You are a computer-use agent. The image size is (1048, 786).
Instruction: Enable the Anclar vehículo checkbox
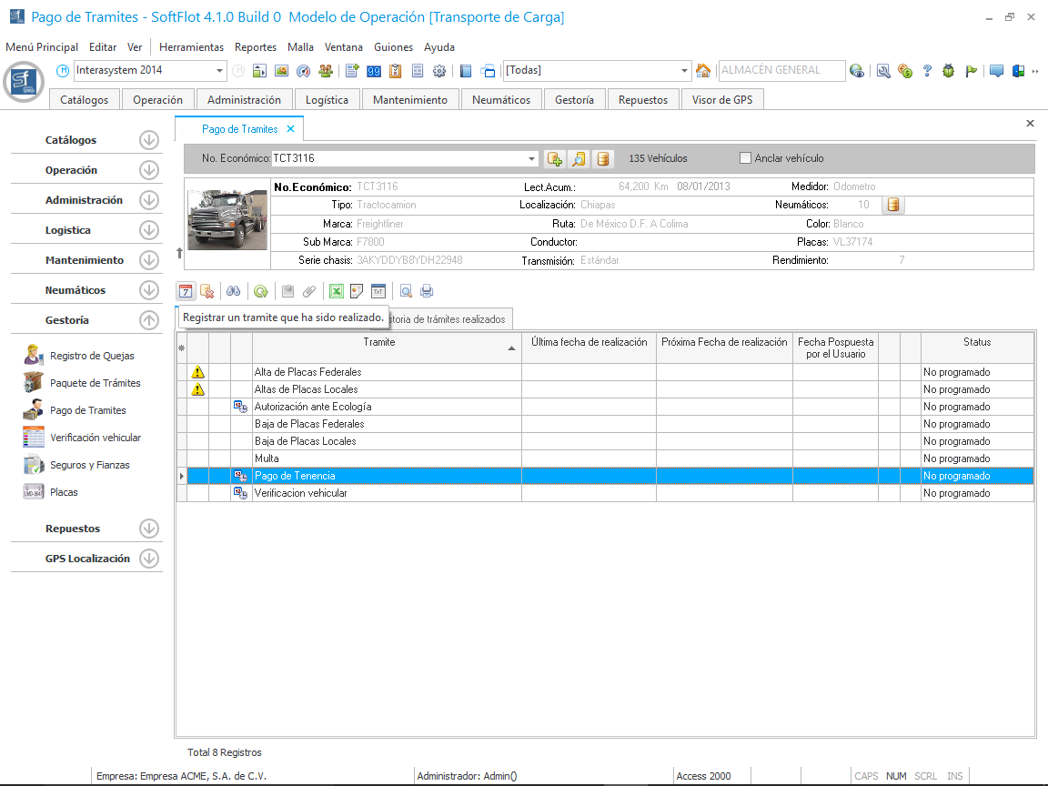(x=746, y=158)
